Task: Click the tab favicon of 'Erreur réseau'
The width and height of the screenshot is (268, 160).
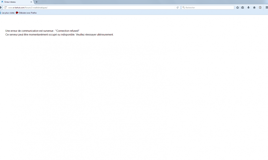Action: point(2,2)
